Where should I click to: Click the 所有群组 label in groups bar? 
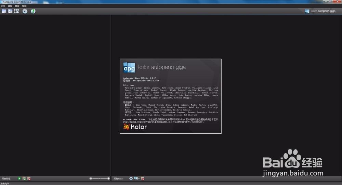click(x=6, y=179)
